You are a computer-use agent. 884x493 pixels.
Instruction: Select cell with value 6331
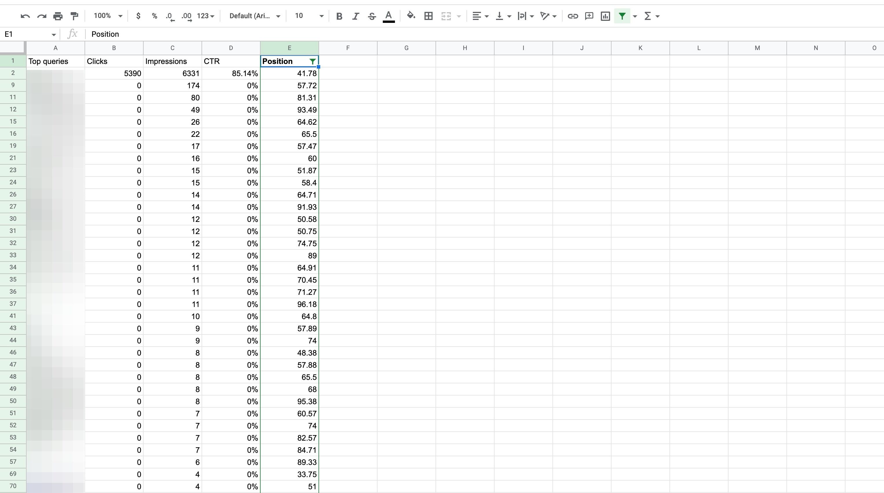pyautogui.click(x=173, y=73)
